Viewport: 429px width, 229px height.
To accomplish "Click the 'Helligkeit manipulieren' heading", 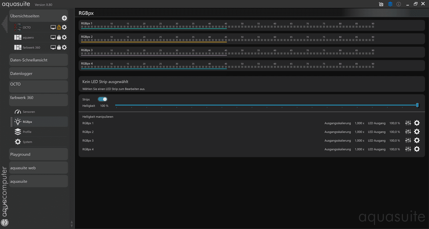I will 98,117.
